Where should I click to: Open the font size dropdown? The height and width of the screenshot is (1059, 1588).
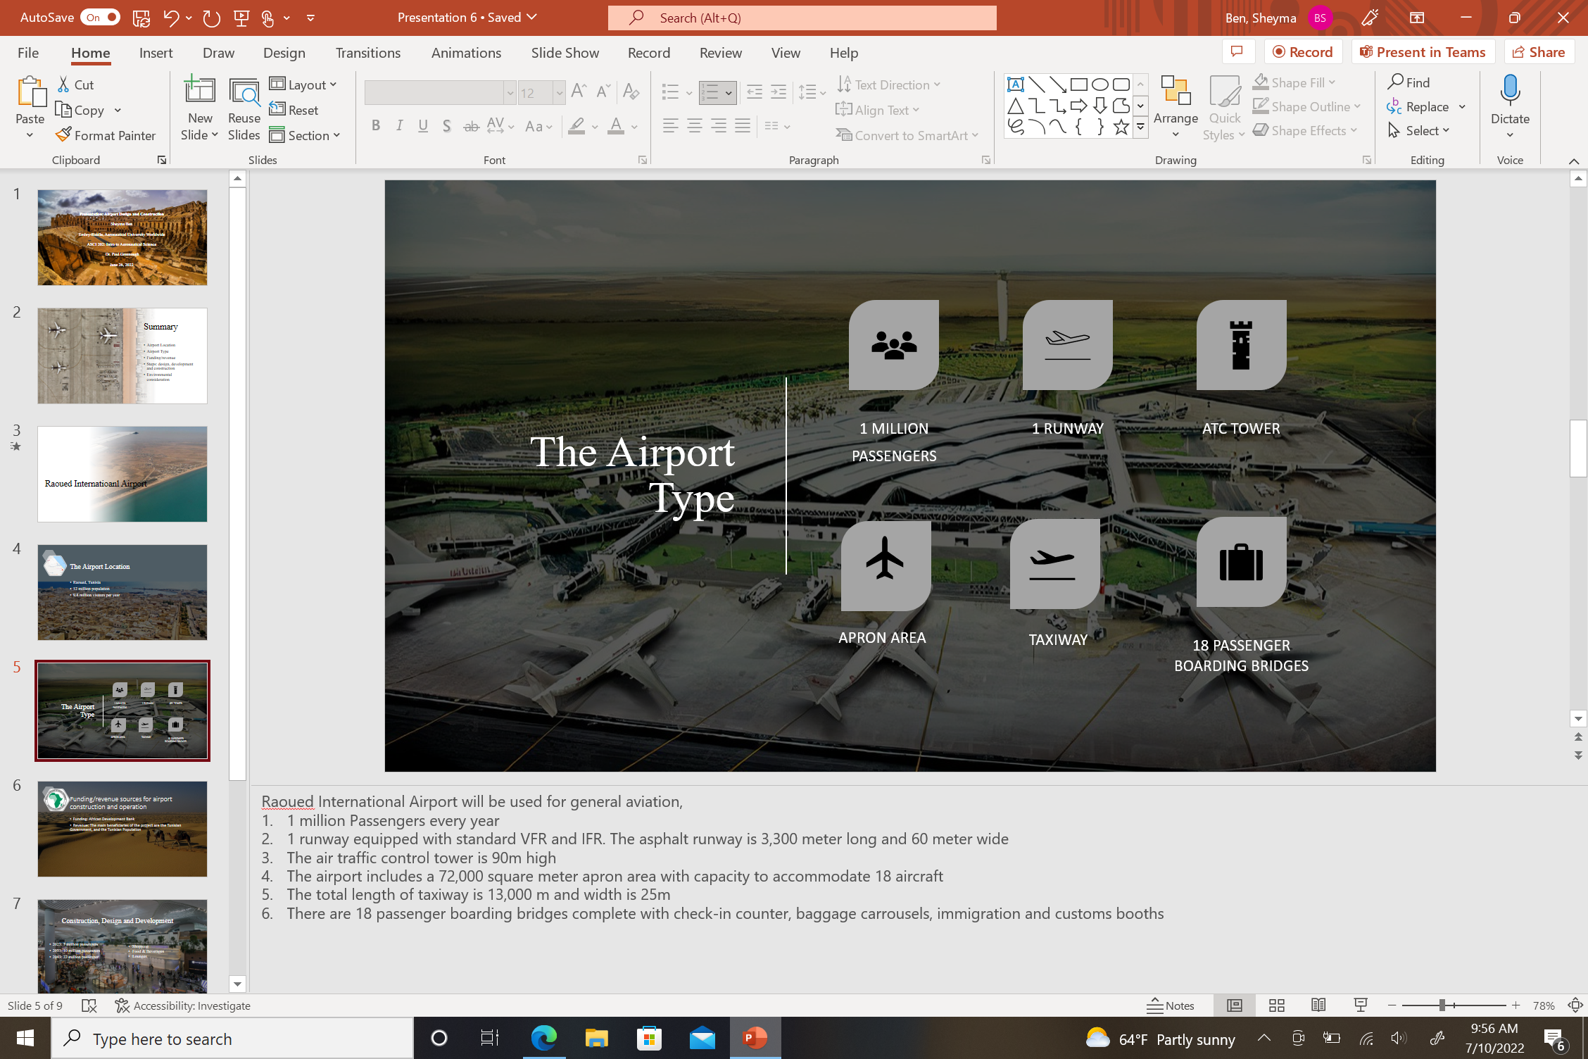tap(559, 92)
